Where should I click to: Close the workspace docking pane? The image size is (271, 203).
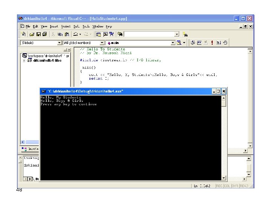69,50
